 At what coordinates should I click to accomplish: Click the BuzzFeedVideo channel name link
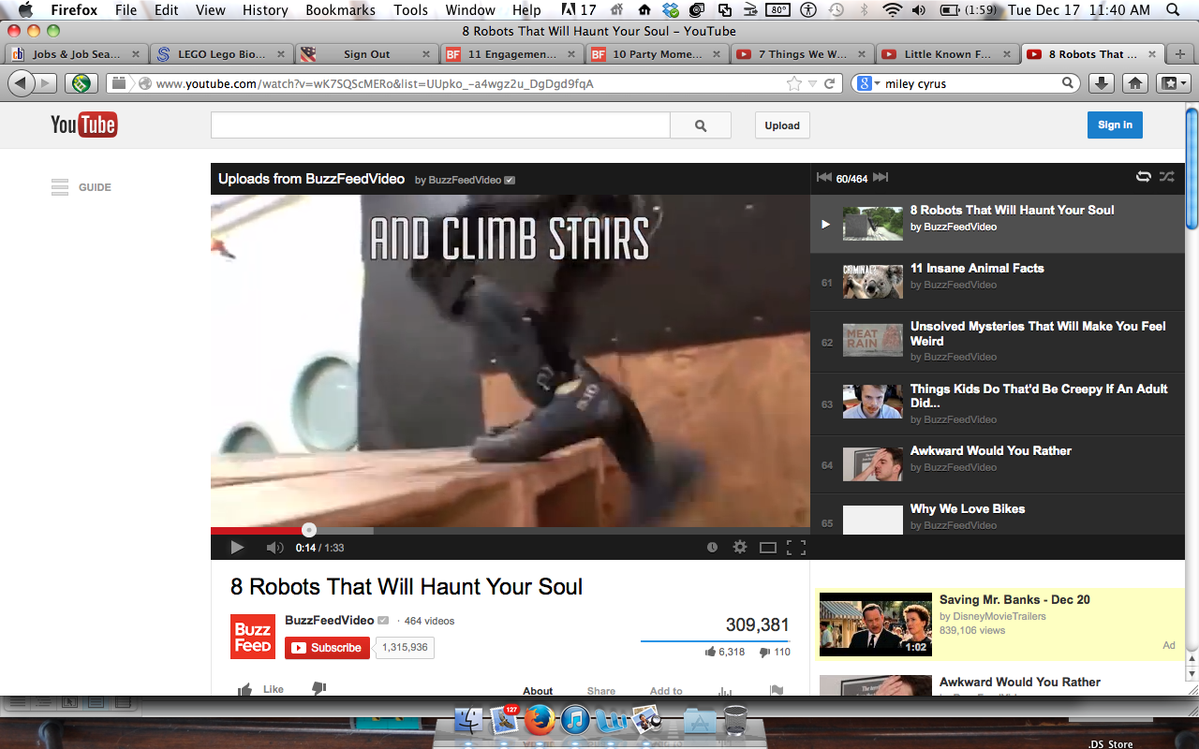(329, 621)
